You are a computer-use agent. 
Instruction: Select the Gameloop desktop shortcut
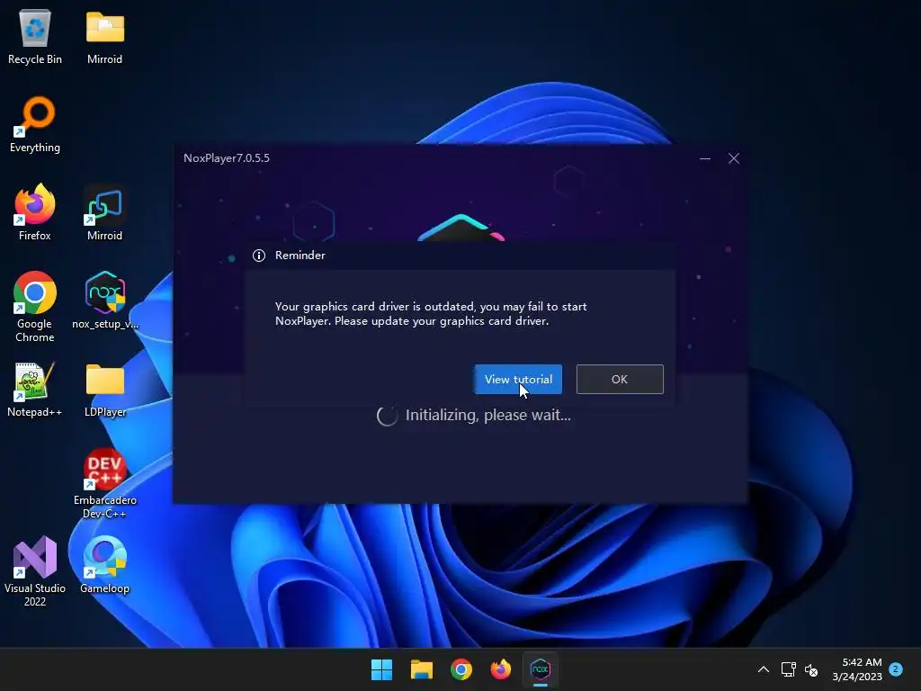click(x=104, y=565)
